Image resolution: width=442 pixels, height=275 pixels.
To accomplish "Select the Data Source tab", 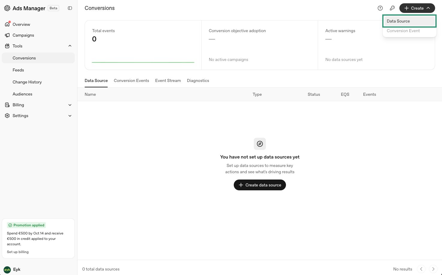I will tap(96, 80).
